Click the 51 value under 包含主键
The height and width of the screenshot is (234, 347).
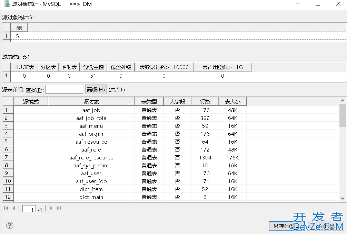pyautogui.click(x=93, y=76)
